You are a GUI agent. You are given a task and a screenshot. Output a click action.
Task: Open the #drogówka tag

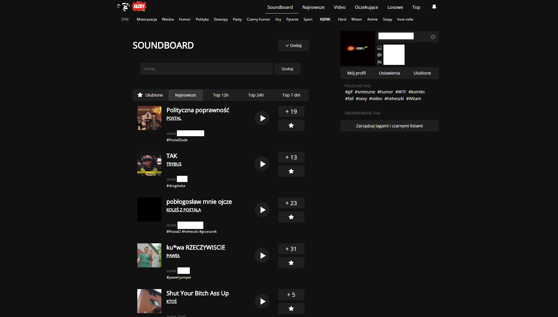click(x=176, y=186)
